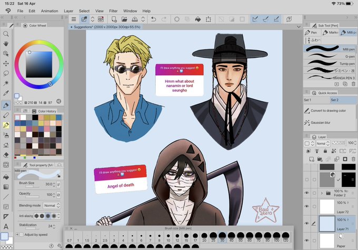This screenshot has width=358, height=250.
Task: Choose the G-pen brush
Action: (329, 56)
